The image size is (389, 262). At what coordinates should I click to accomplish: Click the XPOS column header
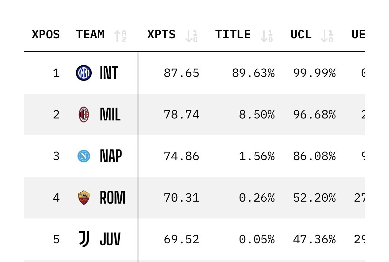click(46, 34)
